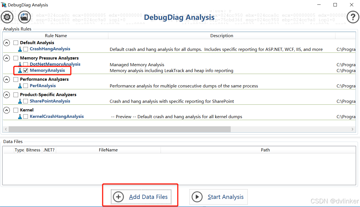Image resolution: width=360 pixels, height=207 pixels.
Task: Enable the DotNetMemoryAnalysis checkbox
Action: [x=25, y=65]
